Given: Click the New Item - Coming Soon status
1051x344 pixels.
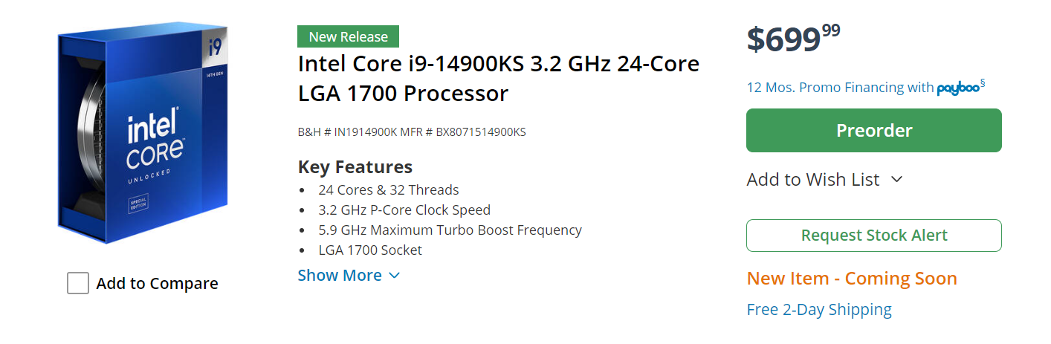Looking at the screenshot, I should [852, 279].
